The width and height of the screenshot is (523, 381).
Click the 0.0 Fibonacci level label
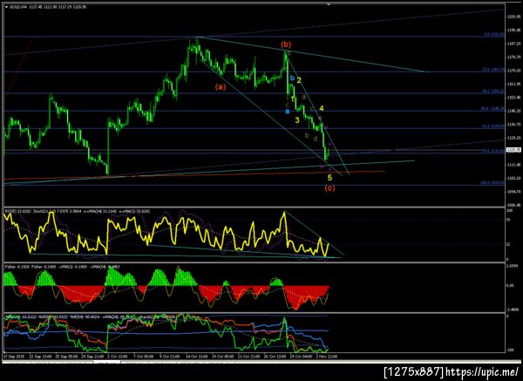(x=494, y=35)
